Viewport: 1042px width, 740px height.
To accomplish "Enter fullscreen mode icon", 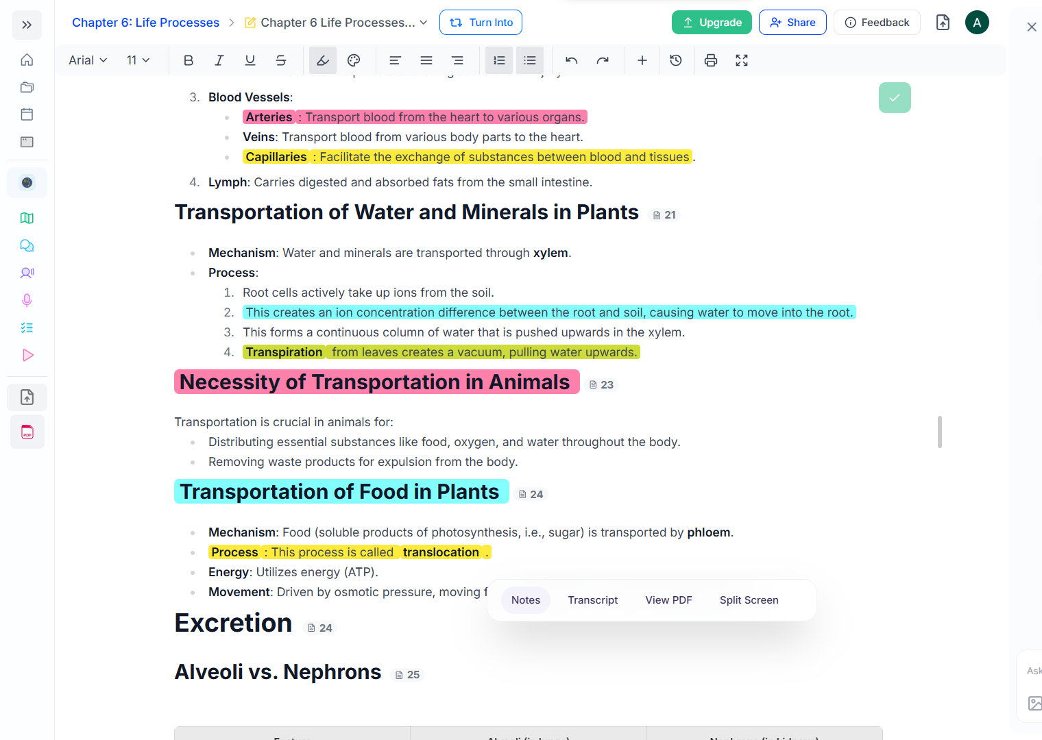I will tap(742, 60).
